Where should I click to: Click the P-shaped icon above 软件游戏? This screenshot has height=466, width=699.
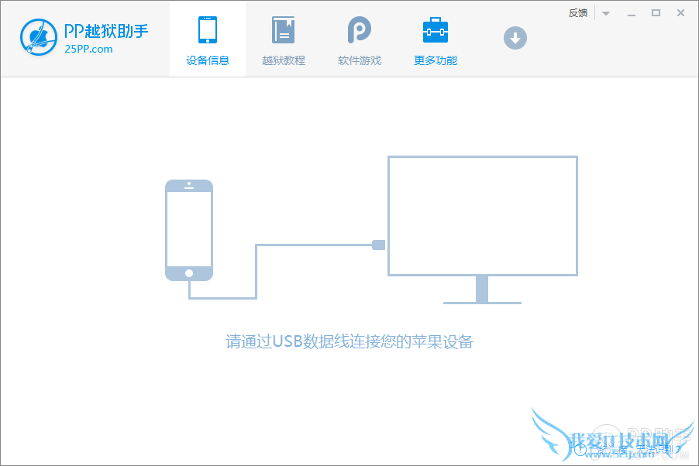359,29
